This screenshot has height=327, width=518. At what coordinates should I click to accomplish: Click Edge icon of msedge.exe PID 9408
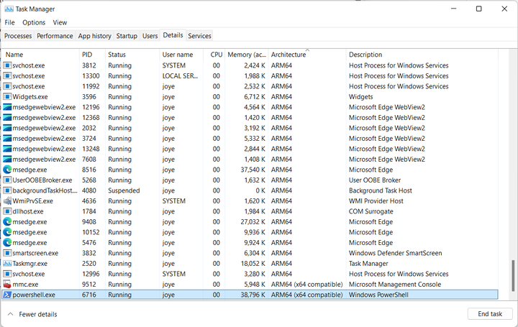click(x=7, y=222)
